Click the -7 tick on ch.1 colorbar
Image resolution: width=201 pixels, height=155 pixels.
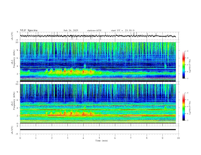(x=187, y=79)
